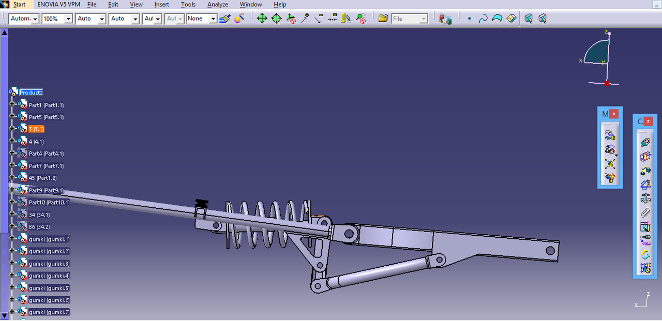Select the Contact Constraint tool

coord(645,156)
